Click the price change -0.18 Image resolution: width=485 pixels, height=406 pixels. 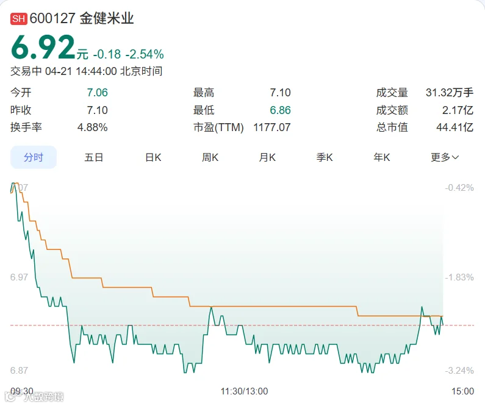tap(107, 54)
